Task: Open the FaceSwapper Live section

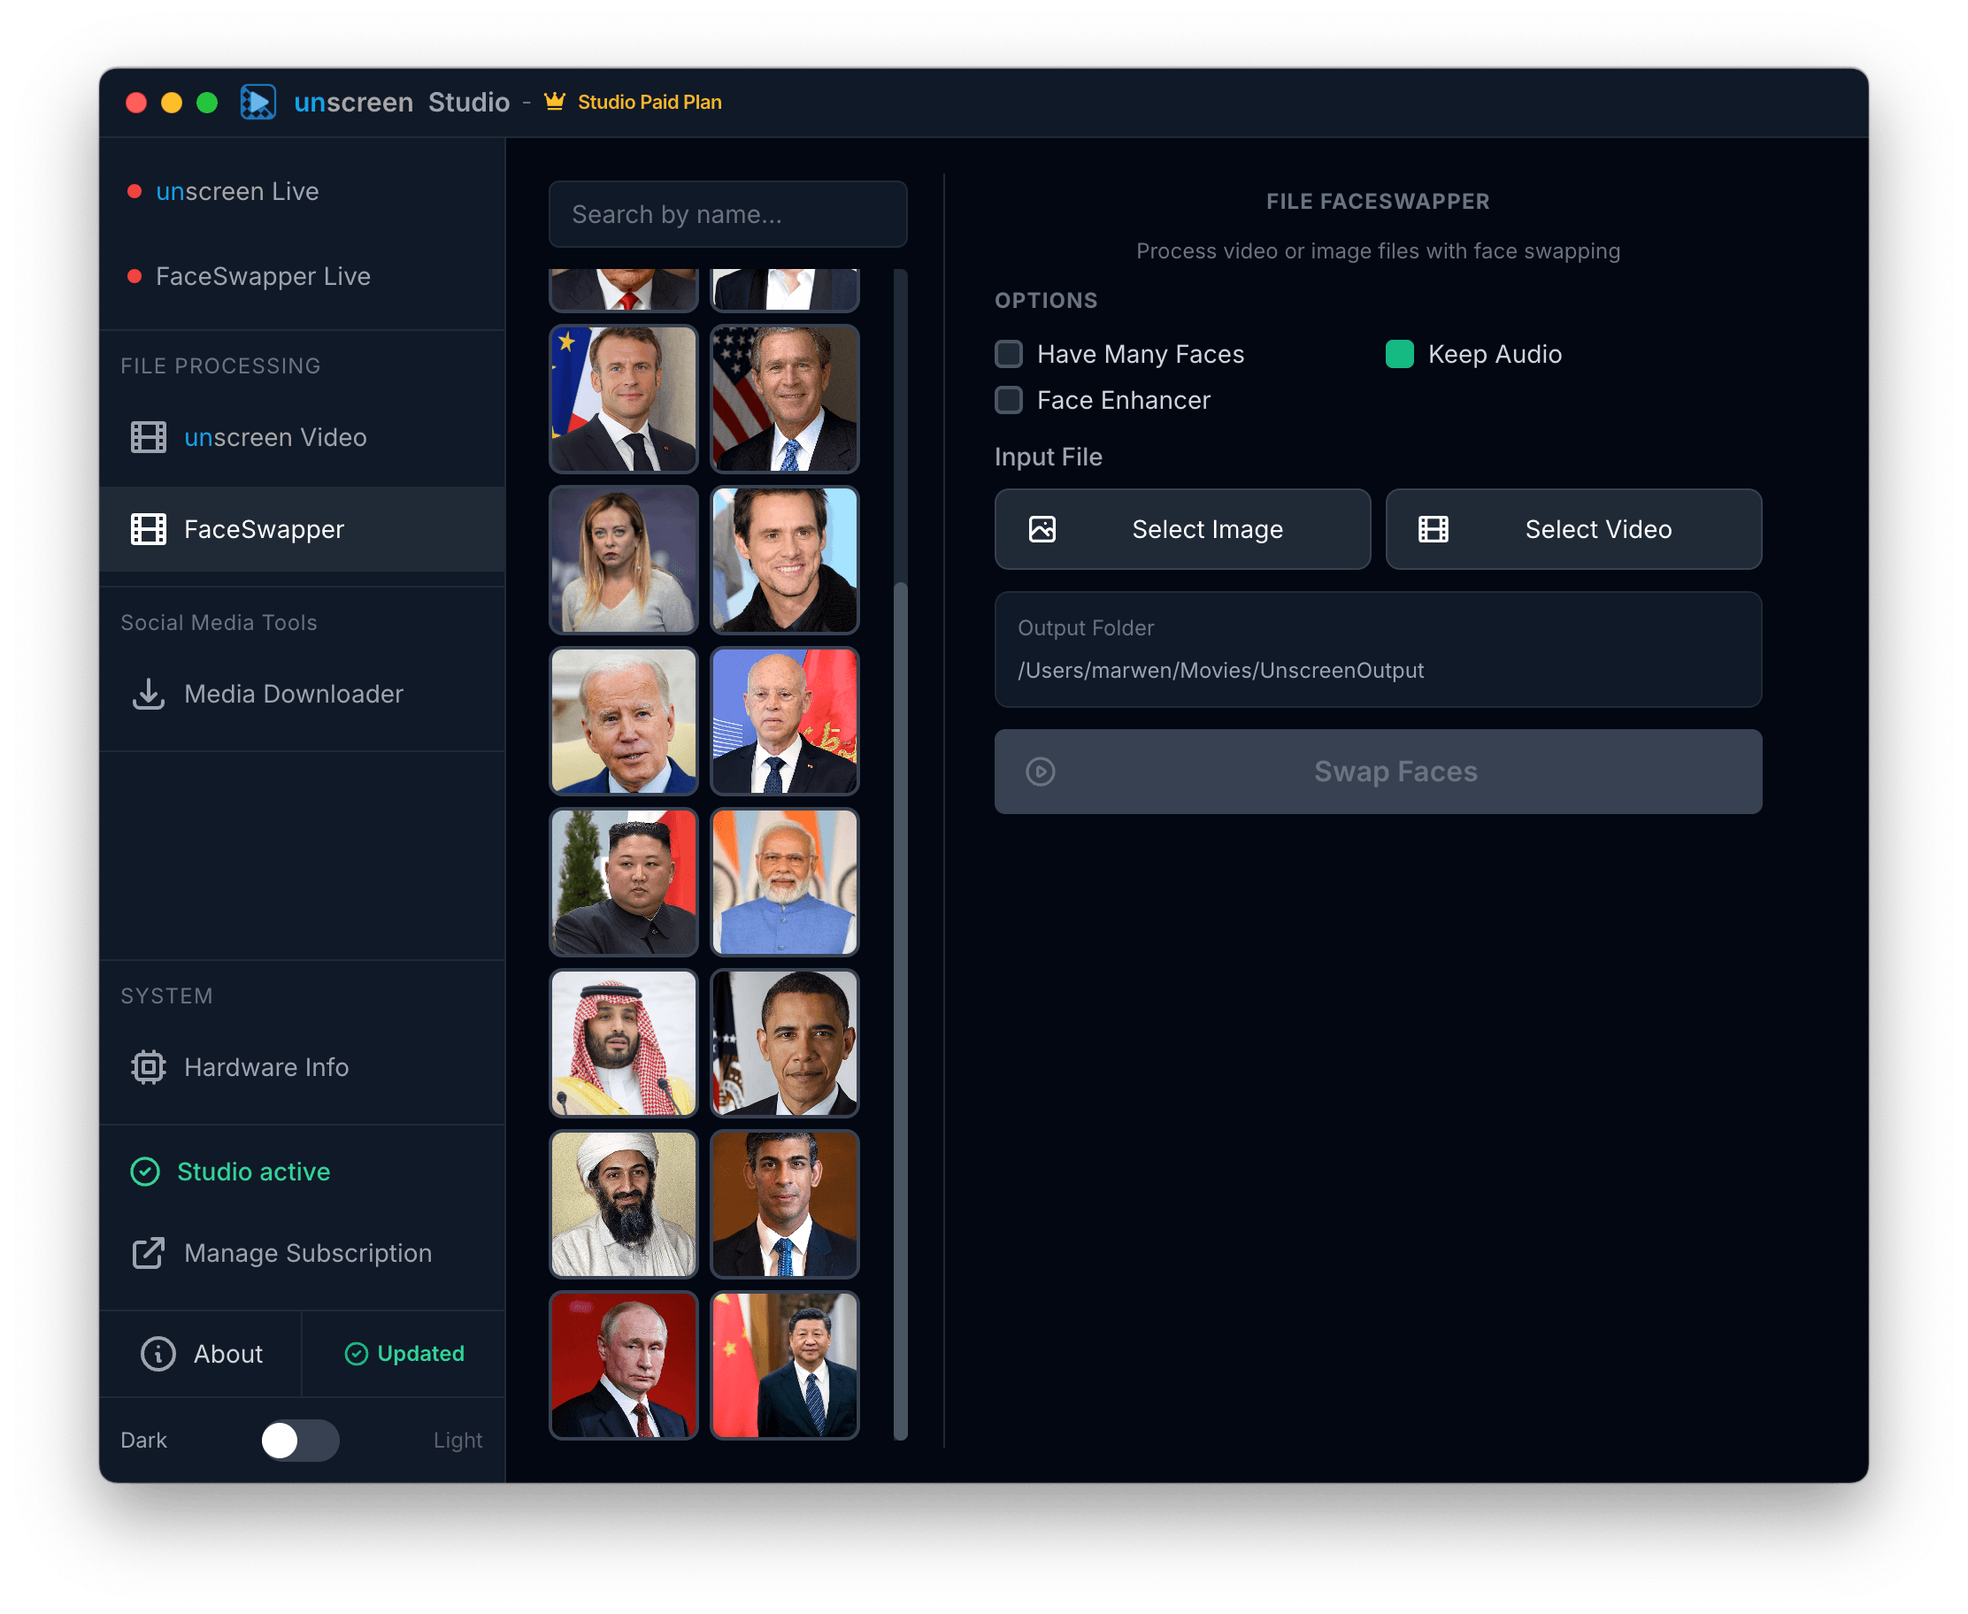Action: click(x=263, y=276)
